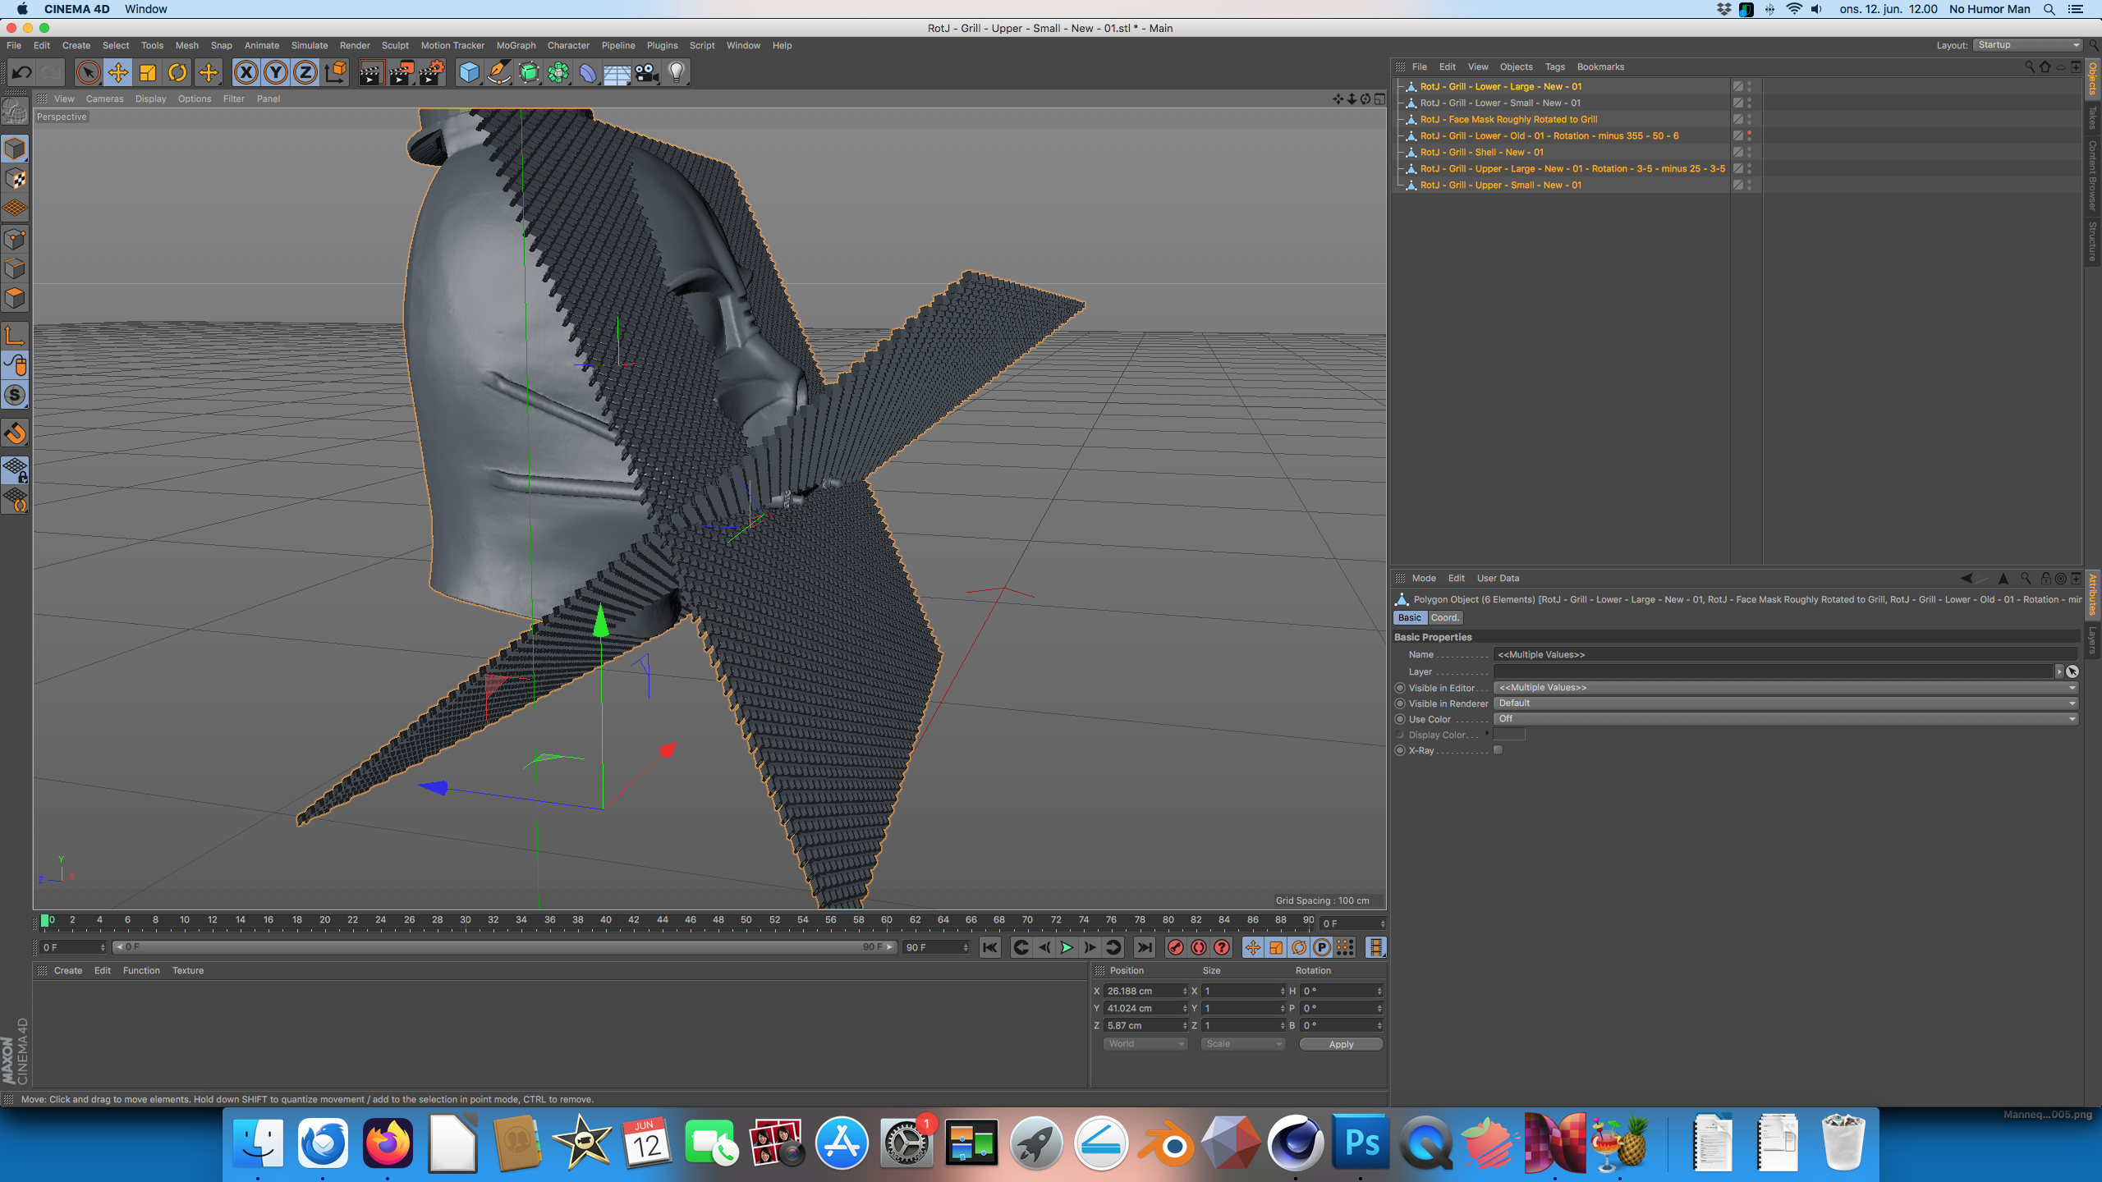2102x1182 pixels.
Task: Add a Camera object from toolbar
Action: tap(646, 73)
